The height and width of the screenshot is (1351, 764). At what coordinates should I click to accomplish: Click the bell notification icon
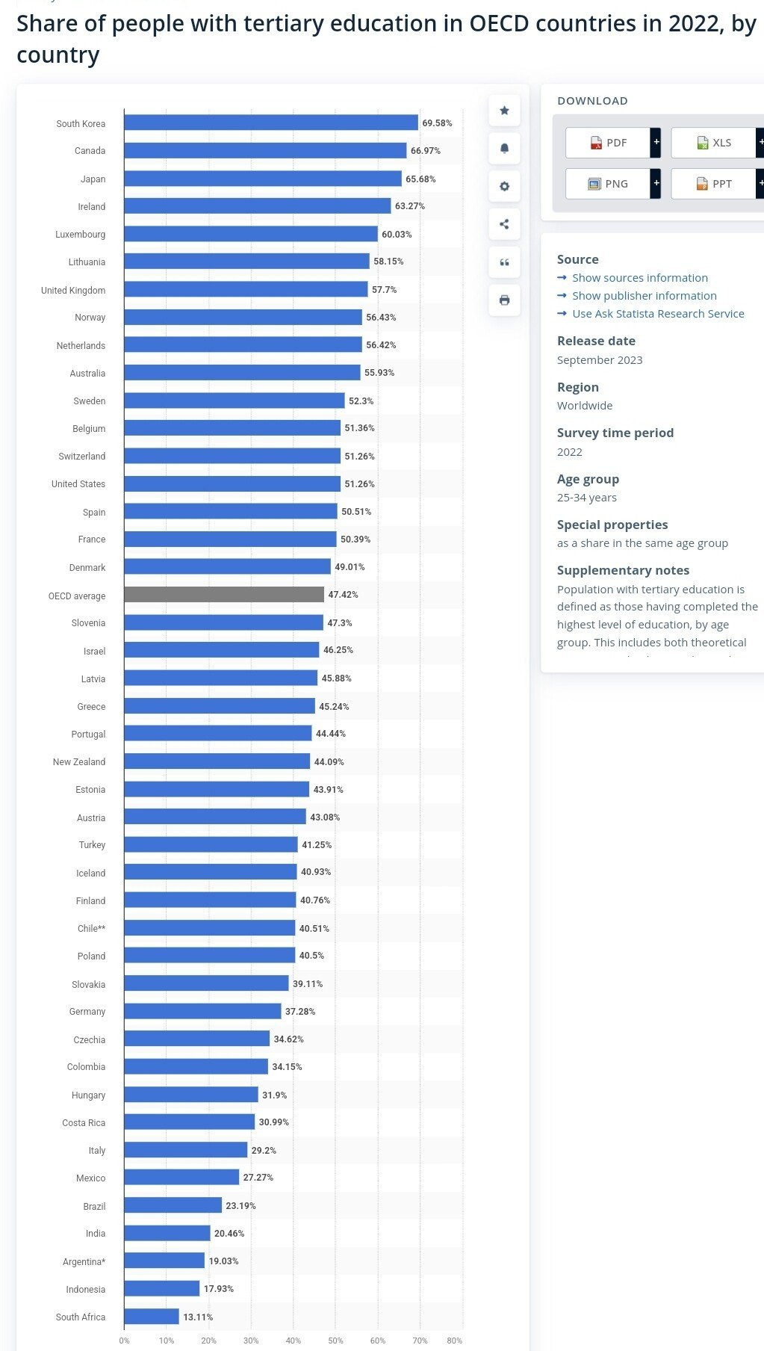(504, 148)
